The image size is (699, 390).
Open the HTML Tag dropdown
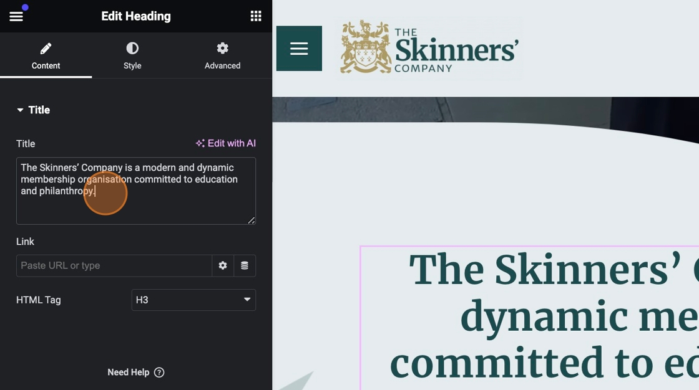193,300
